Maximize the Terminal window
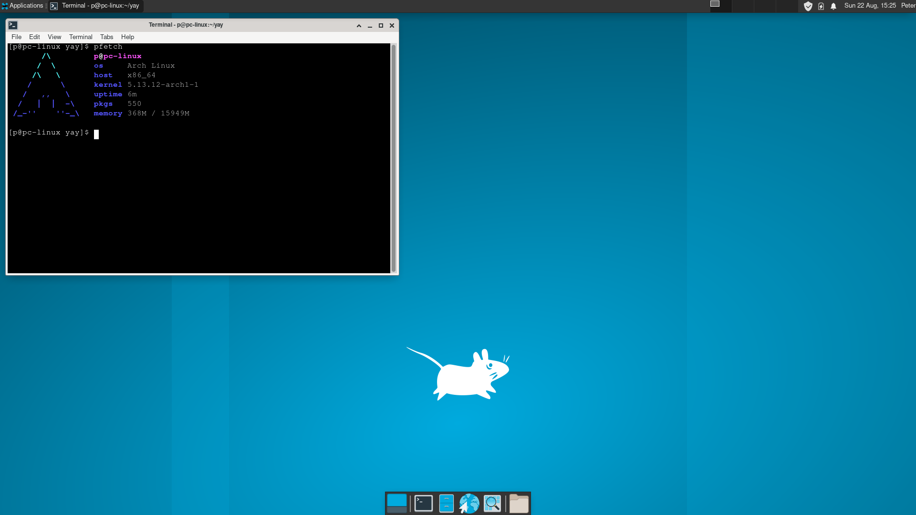The image size is (916, 515). (381, 26)
